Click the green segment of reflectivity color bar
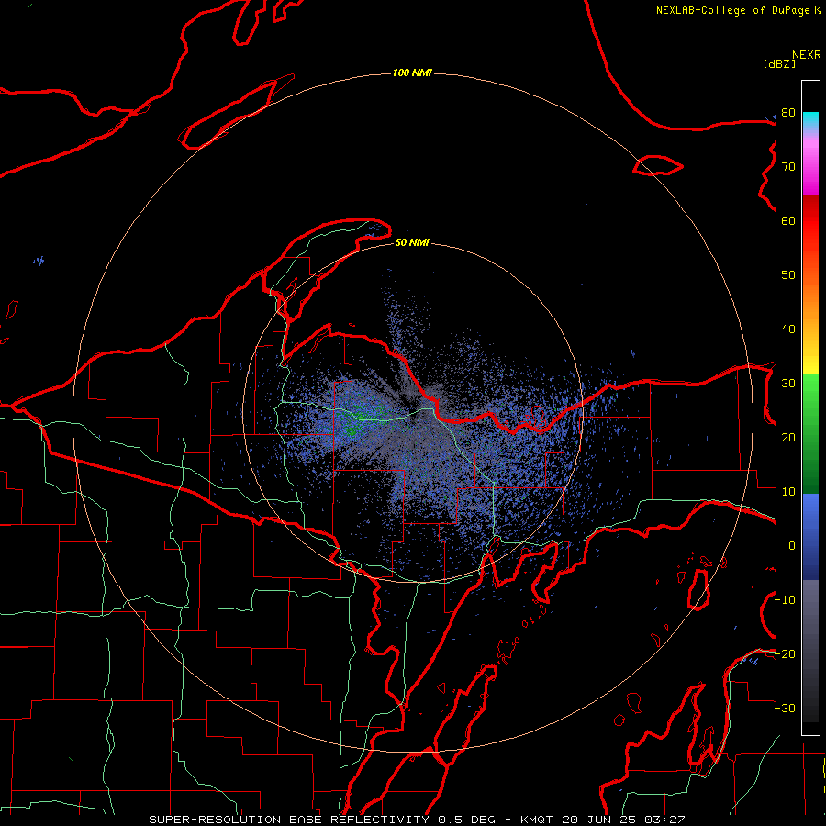Image resolution: width=826 pixels, height=826 pixels. tap(810, 433)
